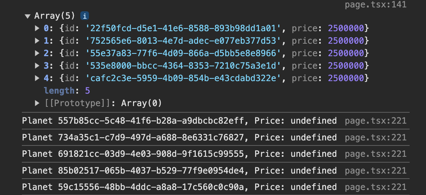Open page.tsx:221 link for Planet 557b85cc log
This screenshot has width=426, height=195.
click(375, 121)
